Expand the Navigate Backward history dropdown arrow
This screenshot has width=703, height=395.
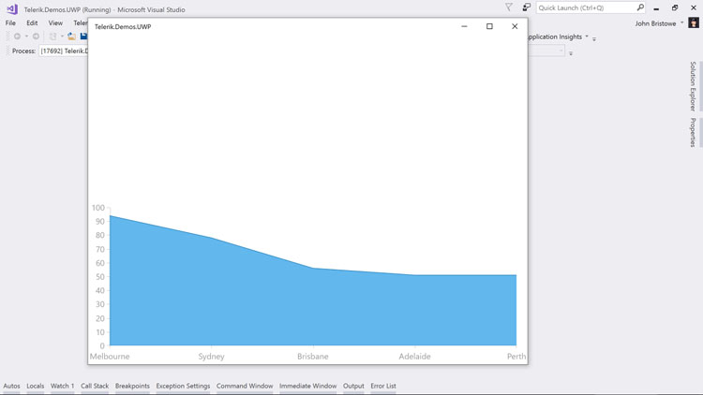point(26,37)
